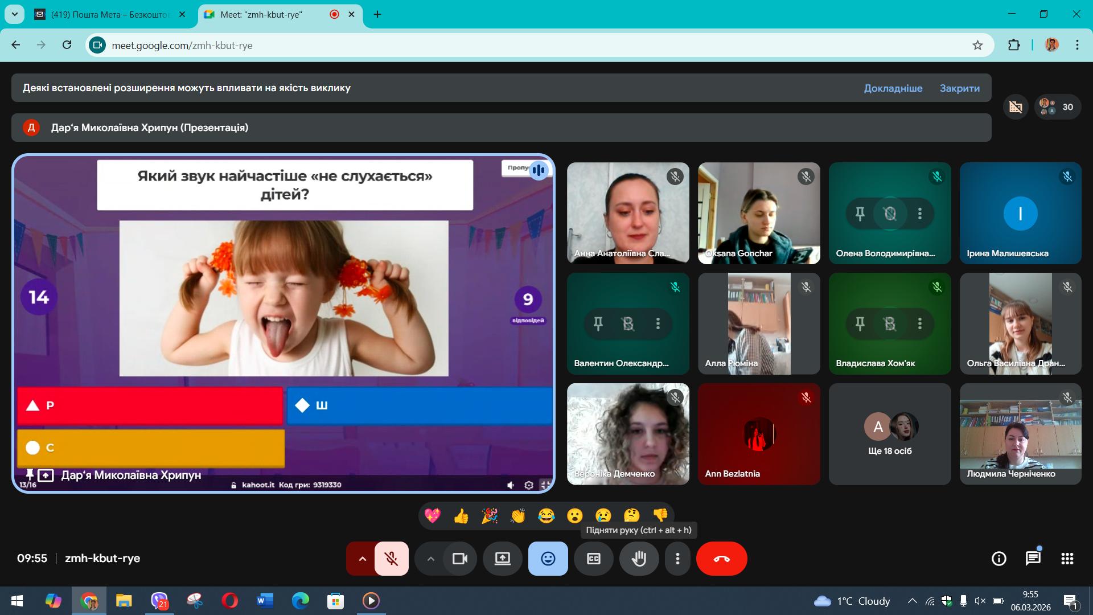1093x615 pixels.
Task: Pin Олена Володимирівна's tile
Action: [860, 214]
